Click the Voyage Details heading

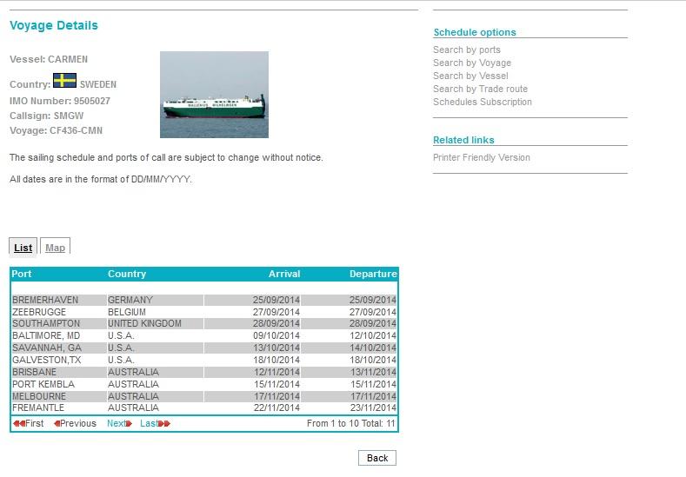point(54,25)
